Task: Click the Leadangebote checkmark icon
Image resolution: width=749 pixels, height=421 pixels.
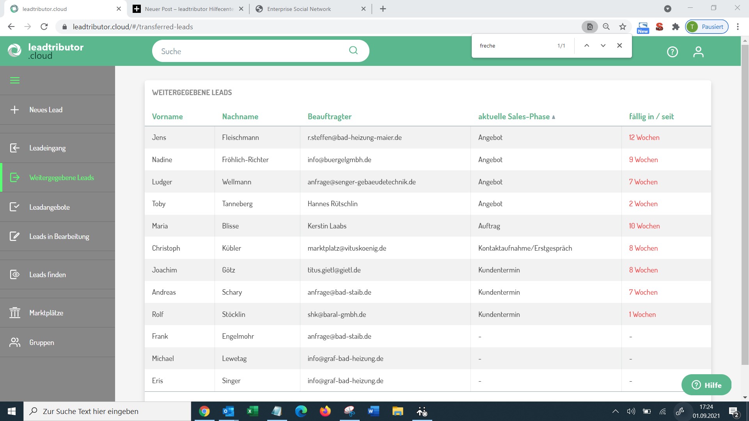Action: (14, 207)
